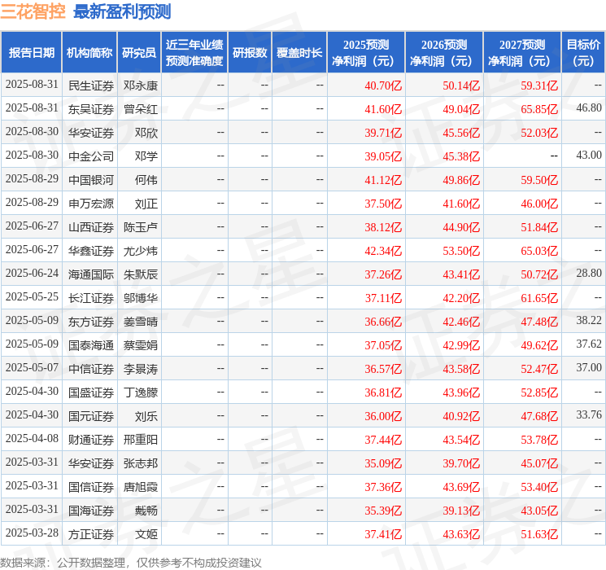The width and height of the screenshot is (606, 570).
Task: Select the 机构简称 column header
Action: click(x=89, y=53)
